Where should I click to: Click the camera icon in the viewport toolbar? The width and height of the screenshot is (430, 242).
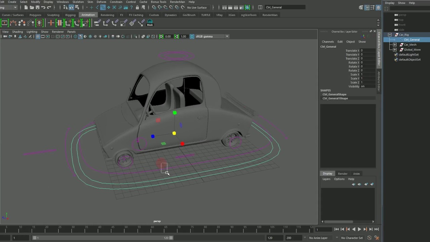pyautogui.click(x=5, y=36)
